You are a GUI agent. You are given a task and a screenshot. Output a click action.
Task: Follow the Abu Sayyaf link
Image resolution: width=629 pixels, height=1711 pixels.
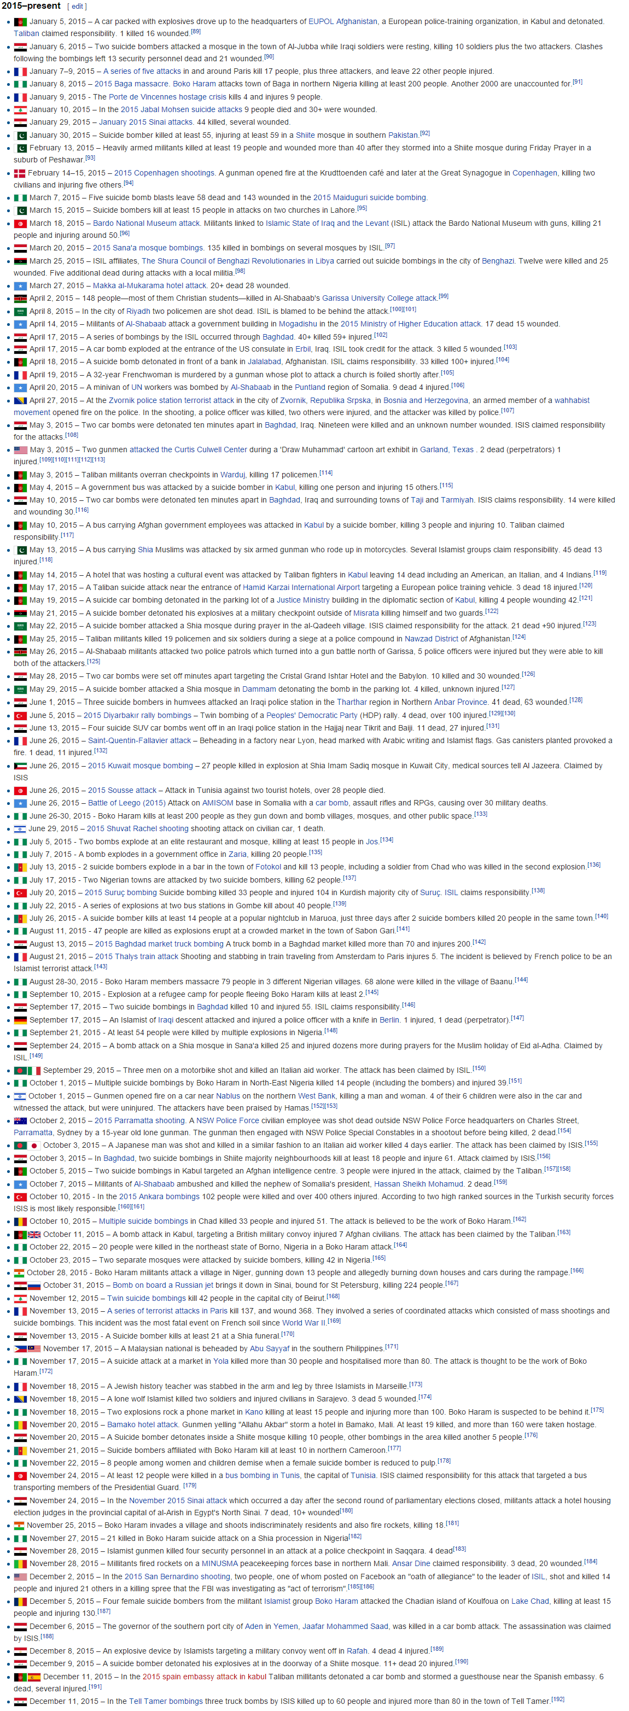[x=270, y=1349]
